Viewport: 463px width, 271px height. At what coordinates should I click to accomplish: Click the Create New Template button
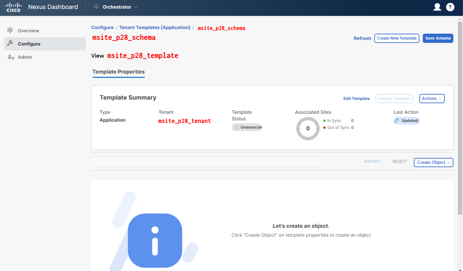click(x=396, y=38)
